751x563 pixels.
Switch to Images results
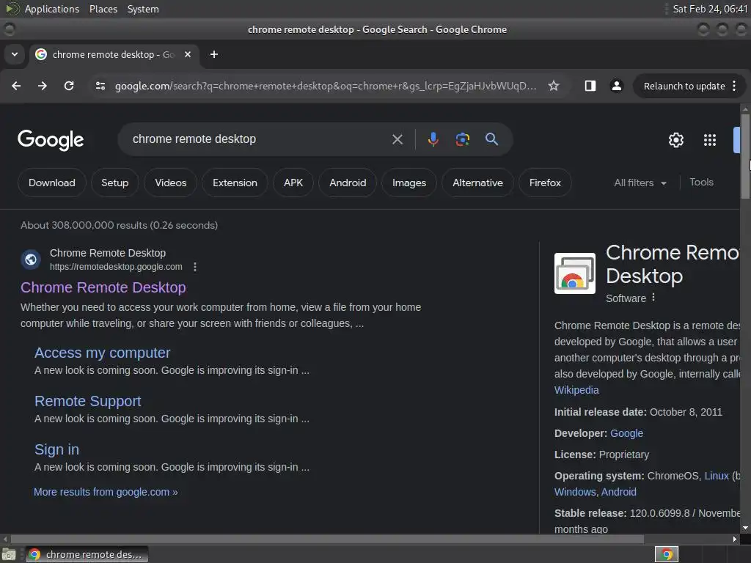point(409,183)
